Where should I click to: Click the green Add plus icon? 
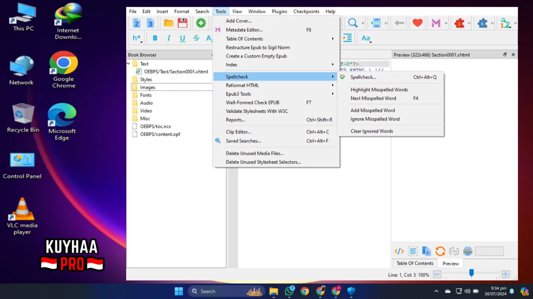[x=201, y=23]
